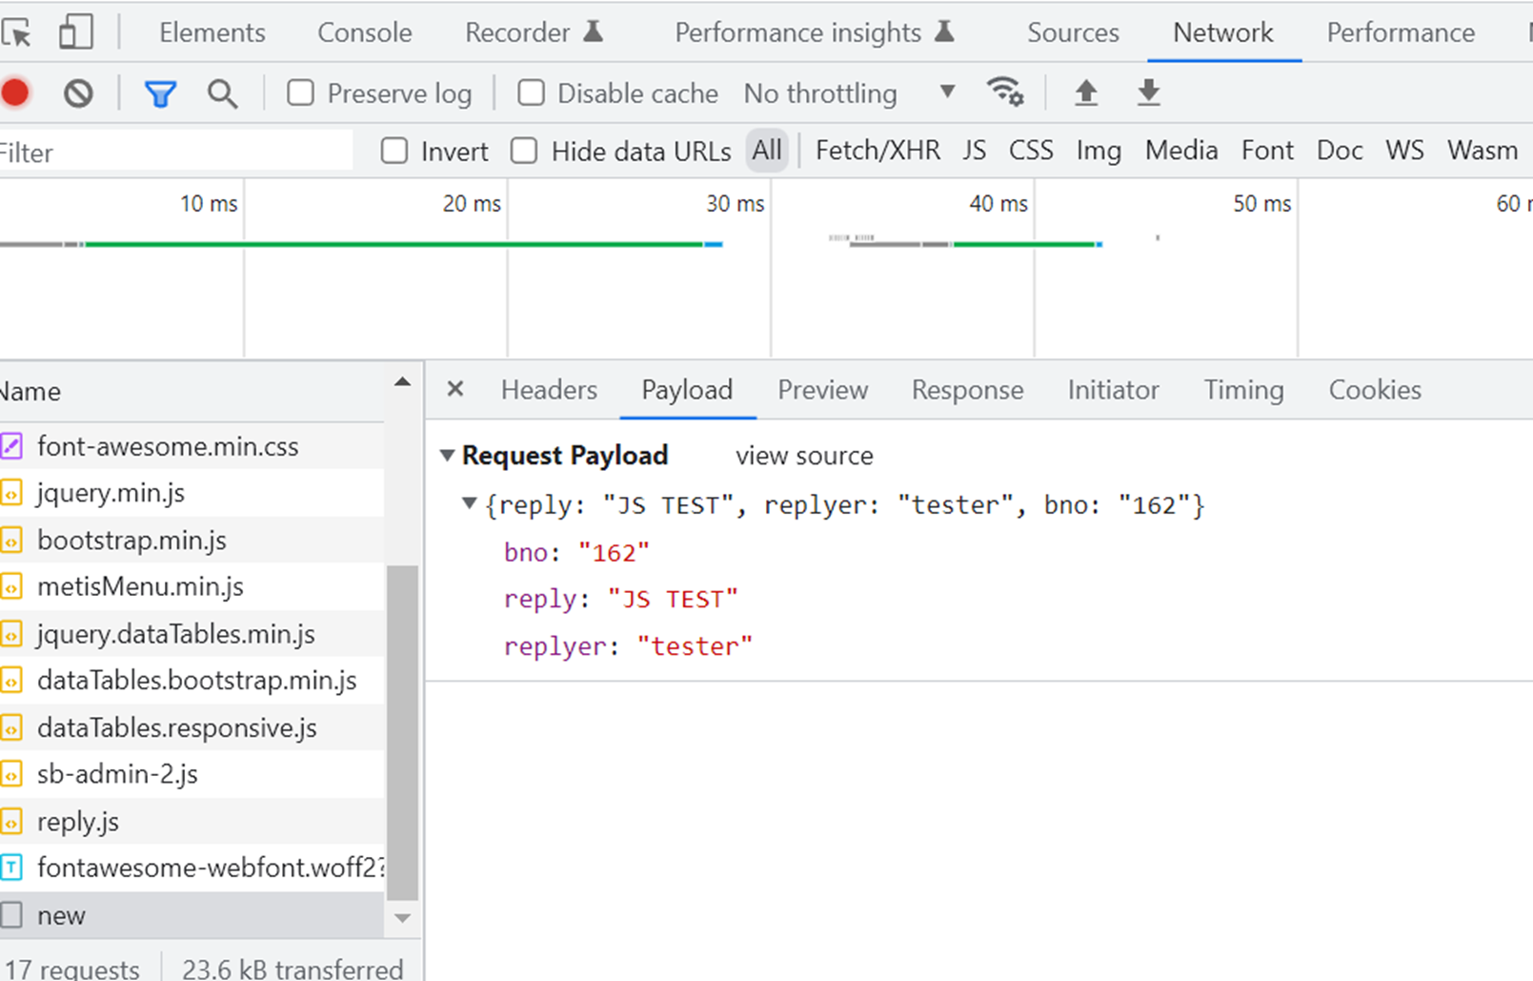Click the font-awesome.min.css file icon

coord(11,446)
